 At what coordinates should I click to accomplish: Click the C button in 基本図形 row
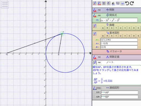129,36
